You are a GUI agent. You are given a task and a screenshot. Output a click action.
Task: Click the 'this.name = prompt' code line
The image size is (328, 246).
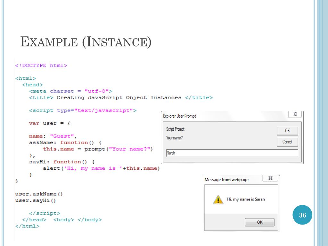98,149
